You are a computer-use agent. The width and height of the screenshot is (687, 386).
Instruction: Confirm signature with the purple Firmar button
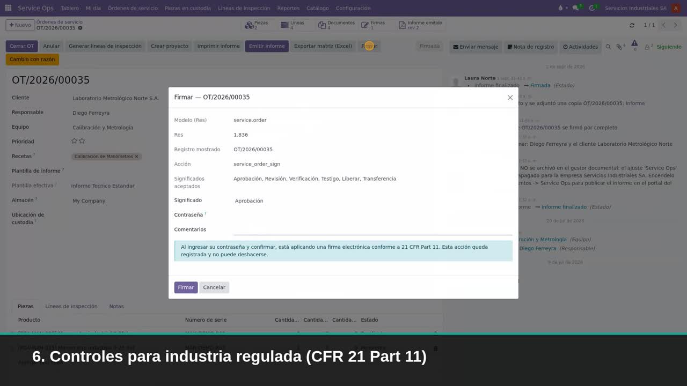(x=186, y=287)
